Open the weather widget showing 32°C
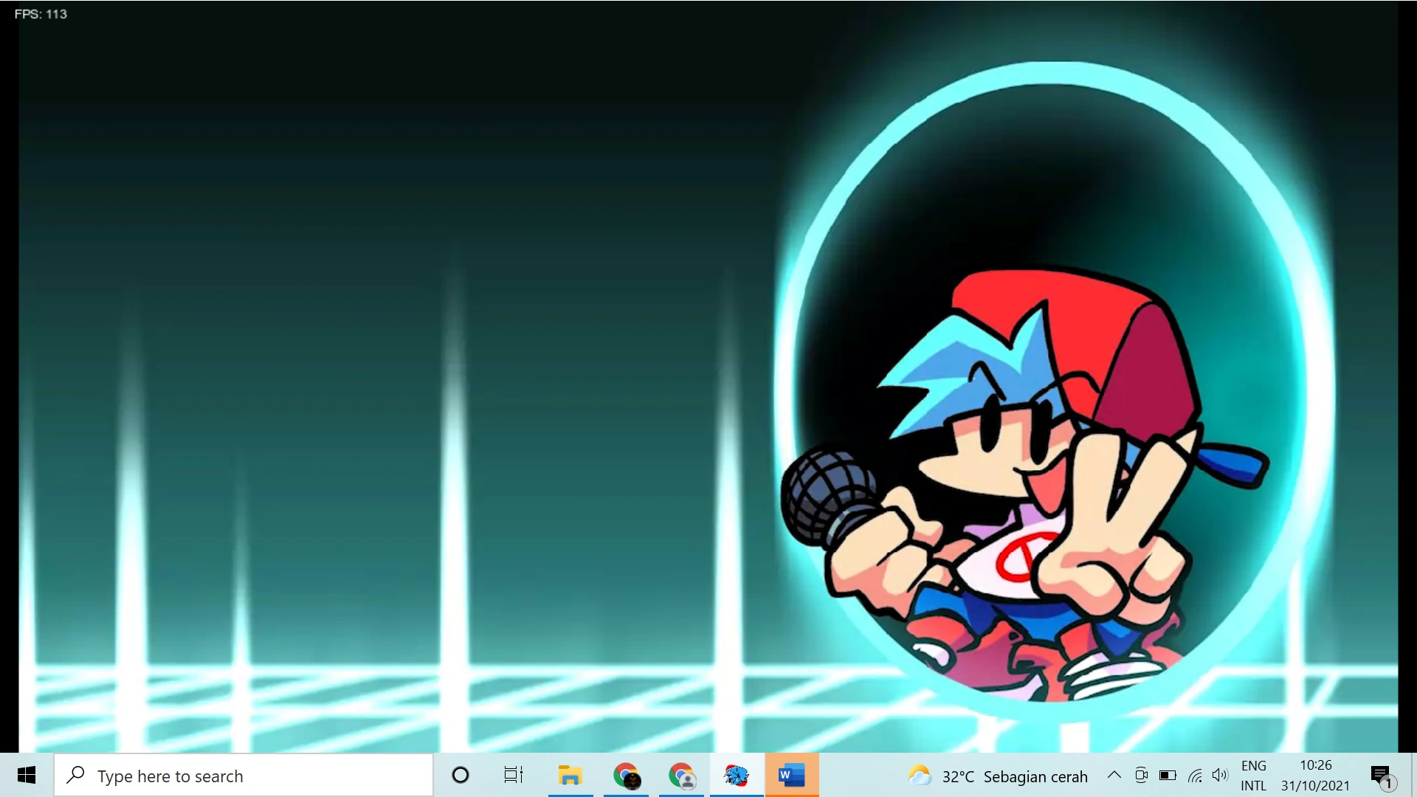This screenshot has height=797, width=1417. pos(998,776)
